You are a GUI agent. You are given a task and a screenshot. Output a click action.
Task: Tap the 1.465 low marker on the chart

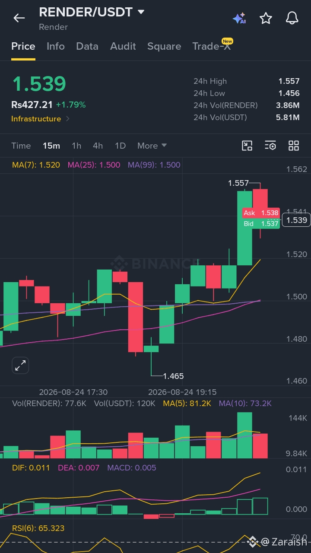pyautogui.click(x=173, y=376)
